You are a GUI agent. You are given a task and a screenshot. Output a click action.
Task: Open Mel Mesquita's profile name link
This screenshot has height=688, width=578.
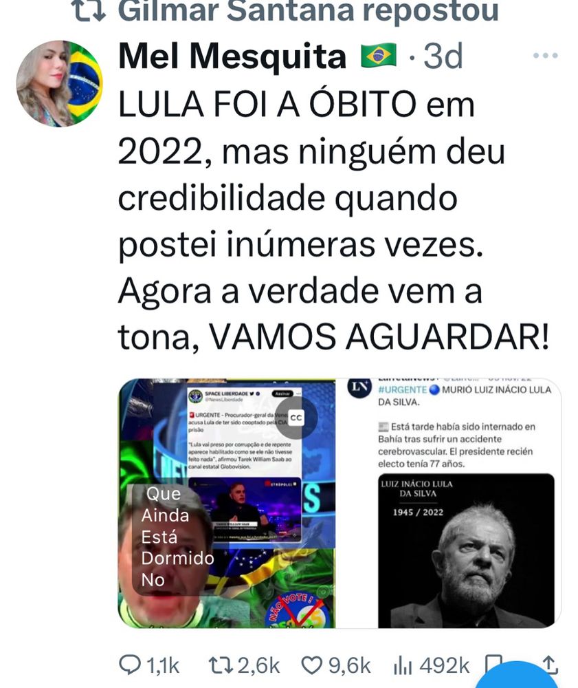click(232, 56)
